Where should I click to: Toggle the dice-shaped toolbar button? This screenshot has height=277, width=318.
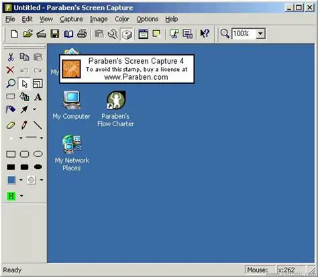click(x=127, y=34)
